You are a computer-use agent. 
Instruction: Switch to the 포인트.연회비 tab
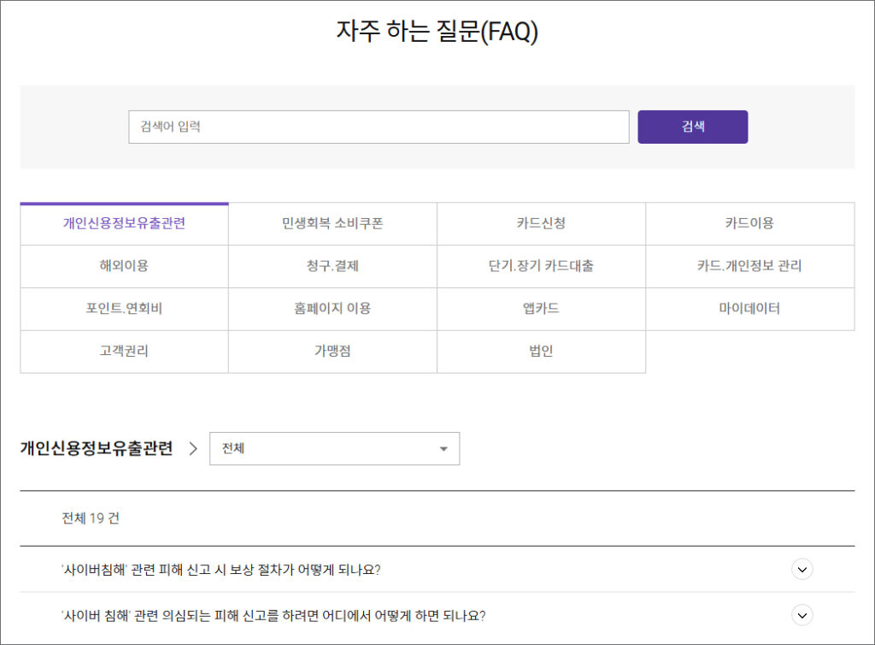point(124,309)
